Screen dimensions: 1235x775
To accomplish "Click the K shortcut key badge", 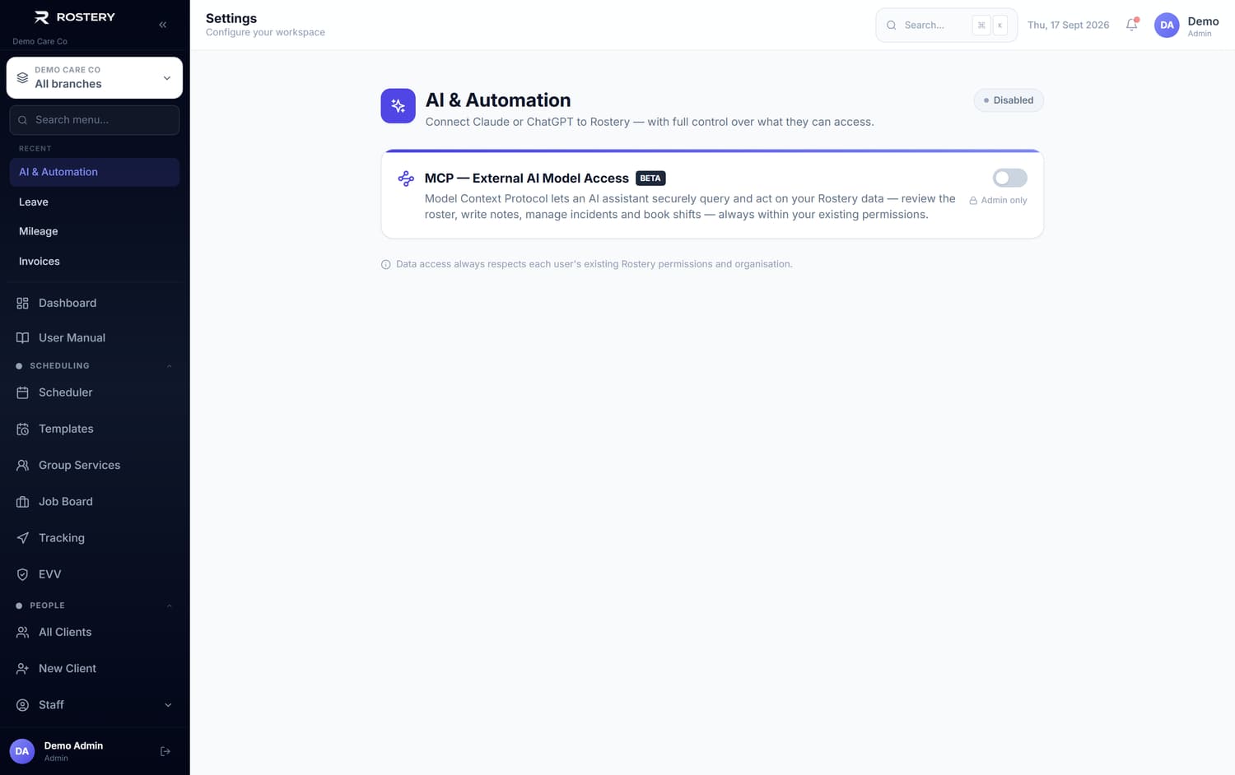I will (1000, 26).
